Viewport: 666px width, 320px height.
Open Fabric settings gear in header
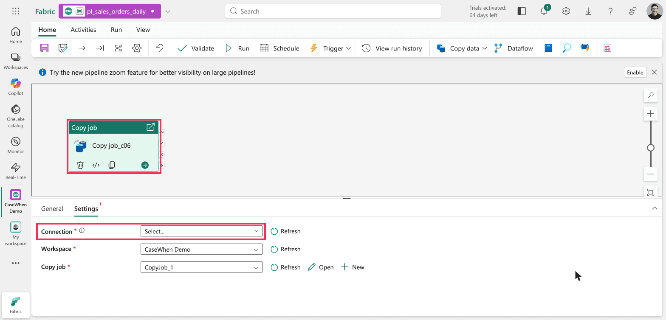click(566, 11)
